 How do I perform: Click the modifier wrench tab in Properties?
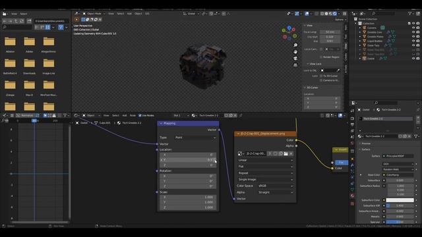click(352, 165)
